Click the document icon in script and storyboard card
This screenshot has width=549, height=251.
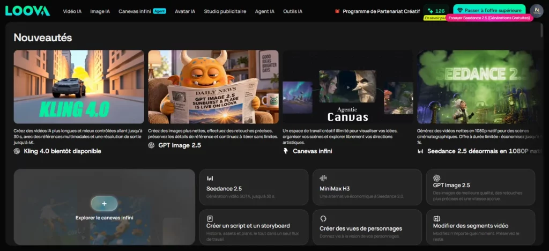click(210, 218)
